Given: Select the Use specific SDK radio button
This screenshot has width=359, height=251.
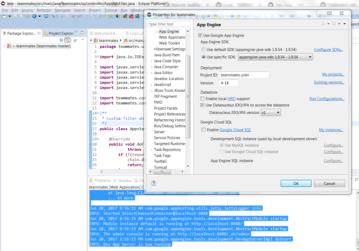Looking at the screenshot, I should [x=204, y=57].
